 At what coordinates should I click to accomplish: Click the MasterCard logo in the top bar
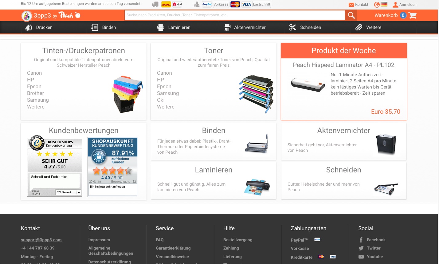[235, 4]
